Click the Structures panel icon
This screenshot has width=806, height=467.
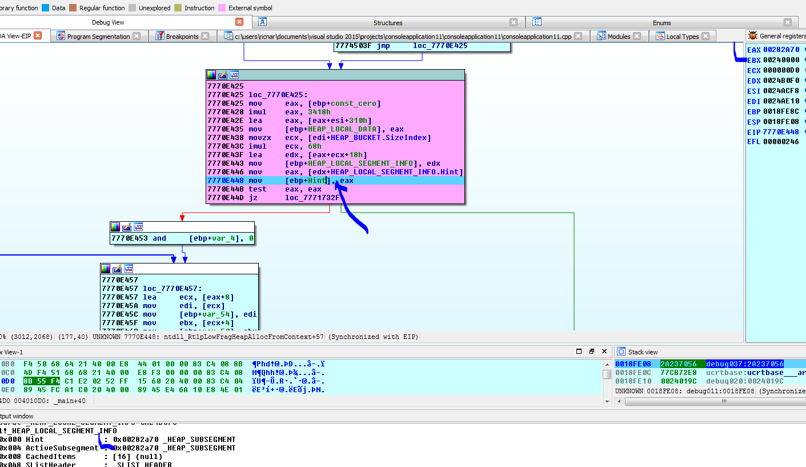pyautogui.click(x=263, y=22)
